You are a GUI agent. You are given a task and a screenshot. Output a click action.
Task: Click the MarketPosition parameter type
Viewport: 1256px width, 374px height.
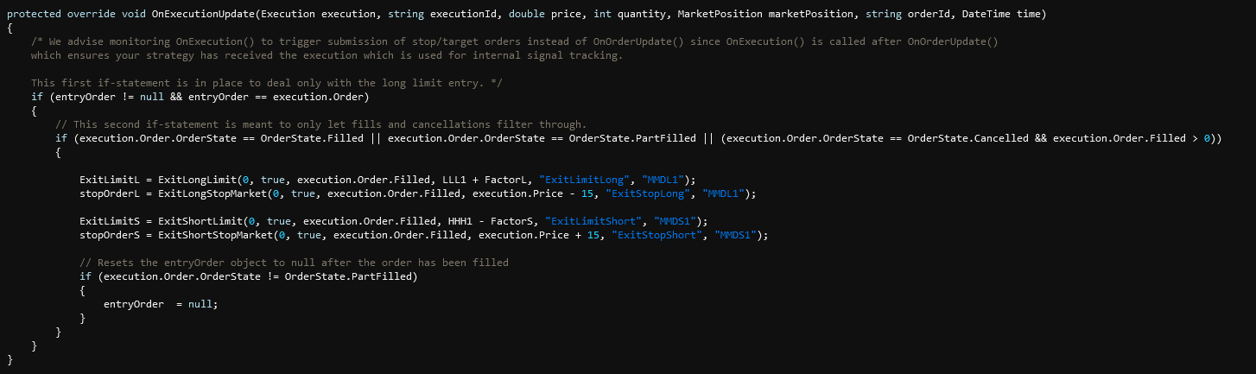tap(720, 15)
